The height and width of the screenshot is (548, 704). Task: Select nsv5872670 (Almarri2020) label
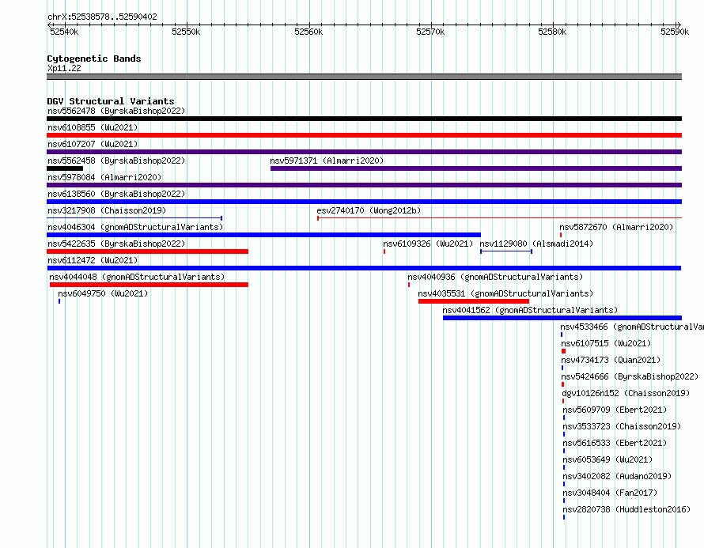coord(616,227)
